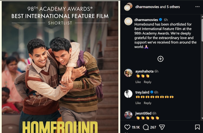Save post with the bookmark icon
The image size is (203, 133).
197,127
